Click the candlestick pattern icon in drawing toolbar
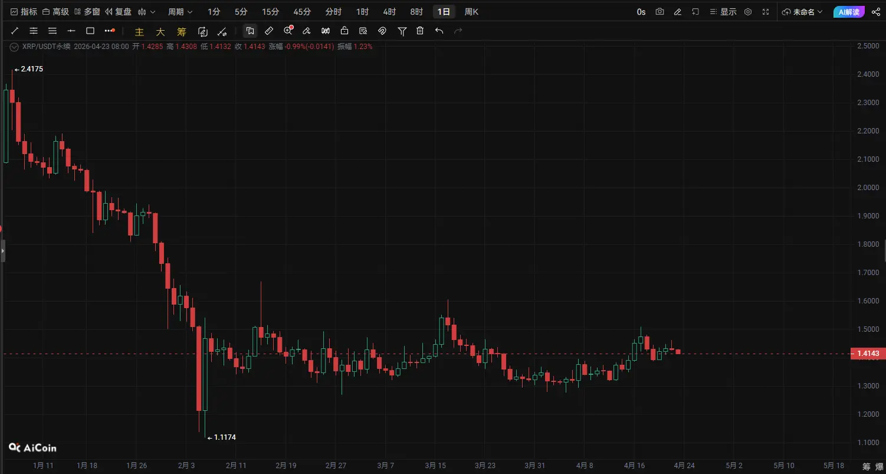 326,31
